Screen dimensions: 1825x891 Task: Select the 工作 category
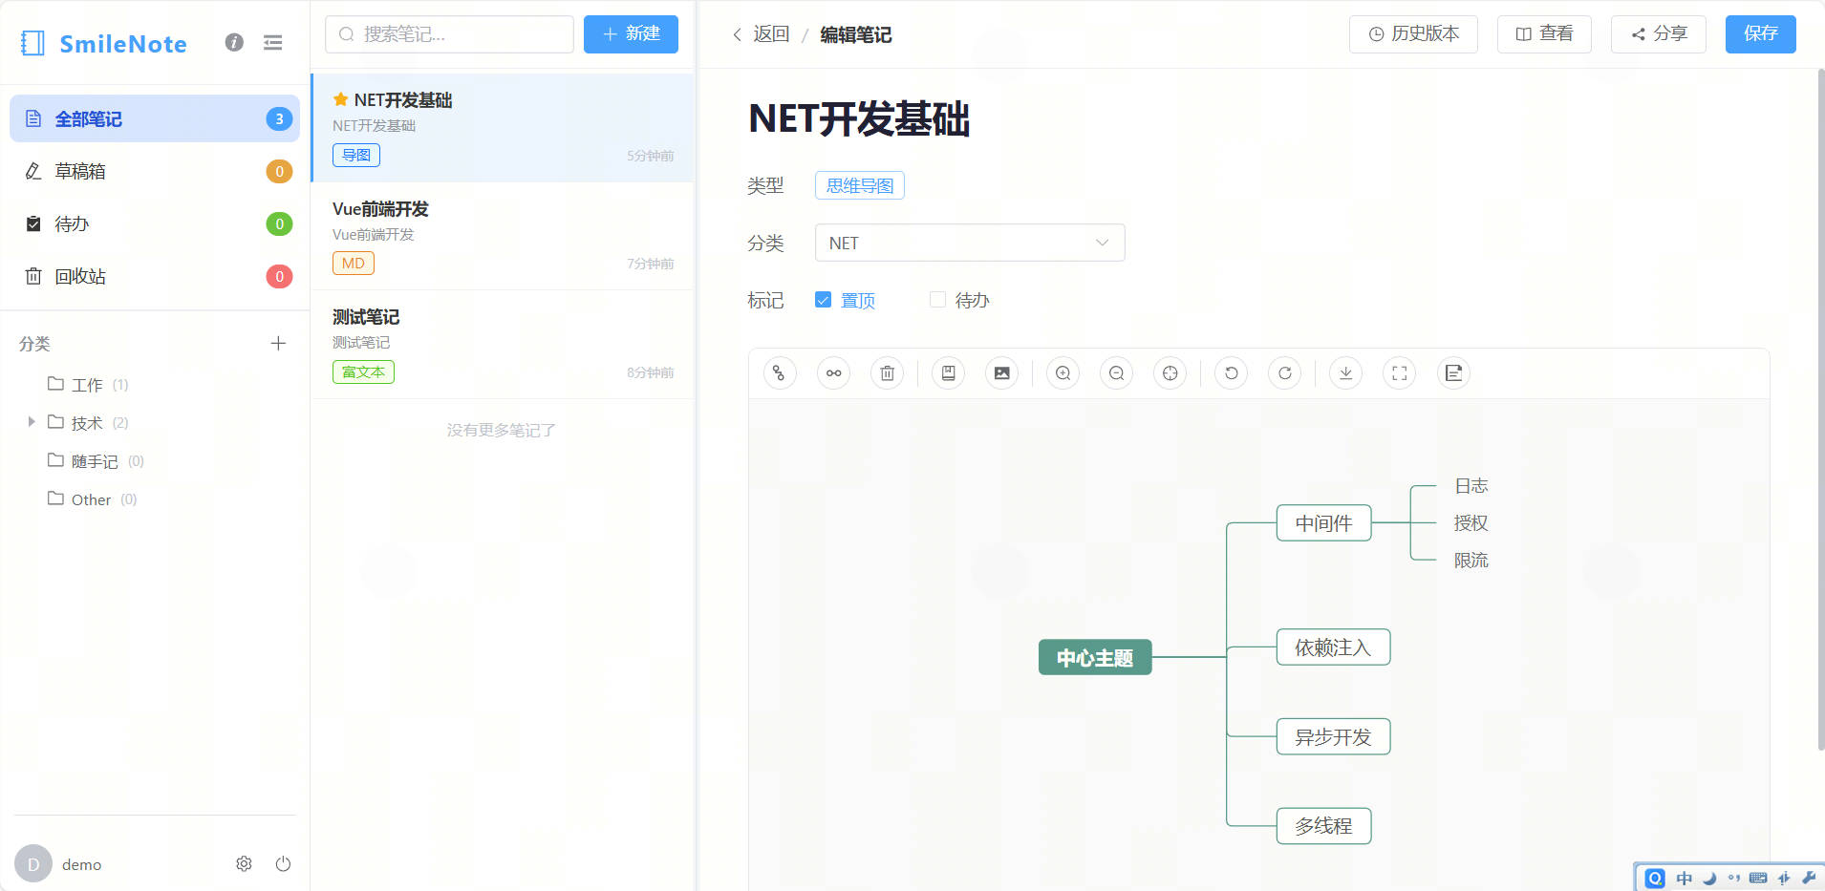(87, 385)
